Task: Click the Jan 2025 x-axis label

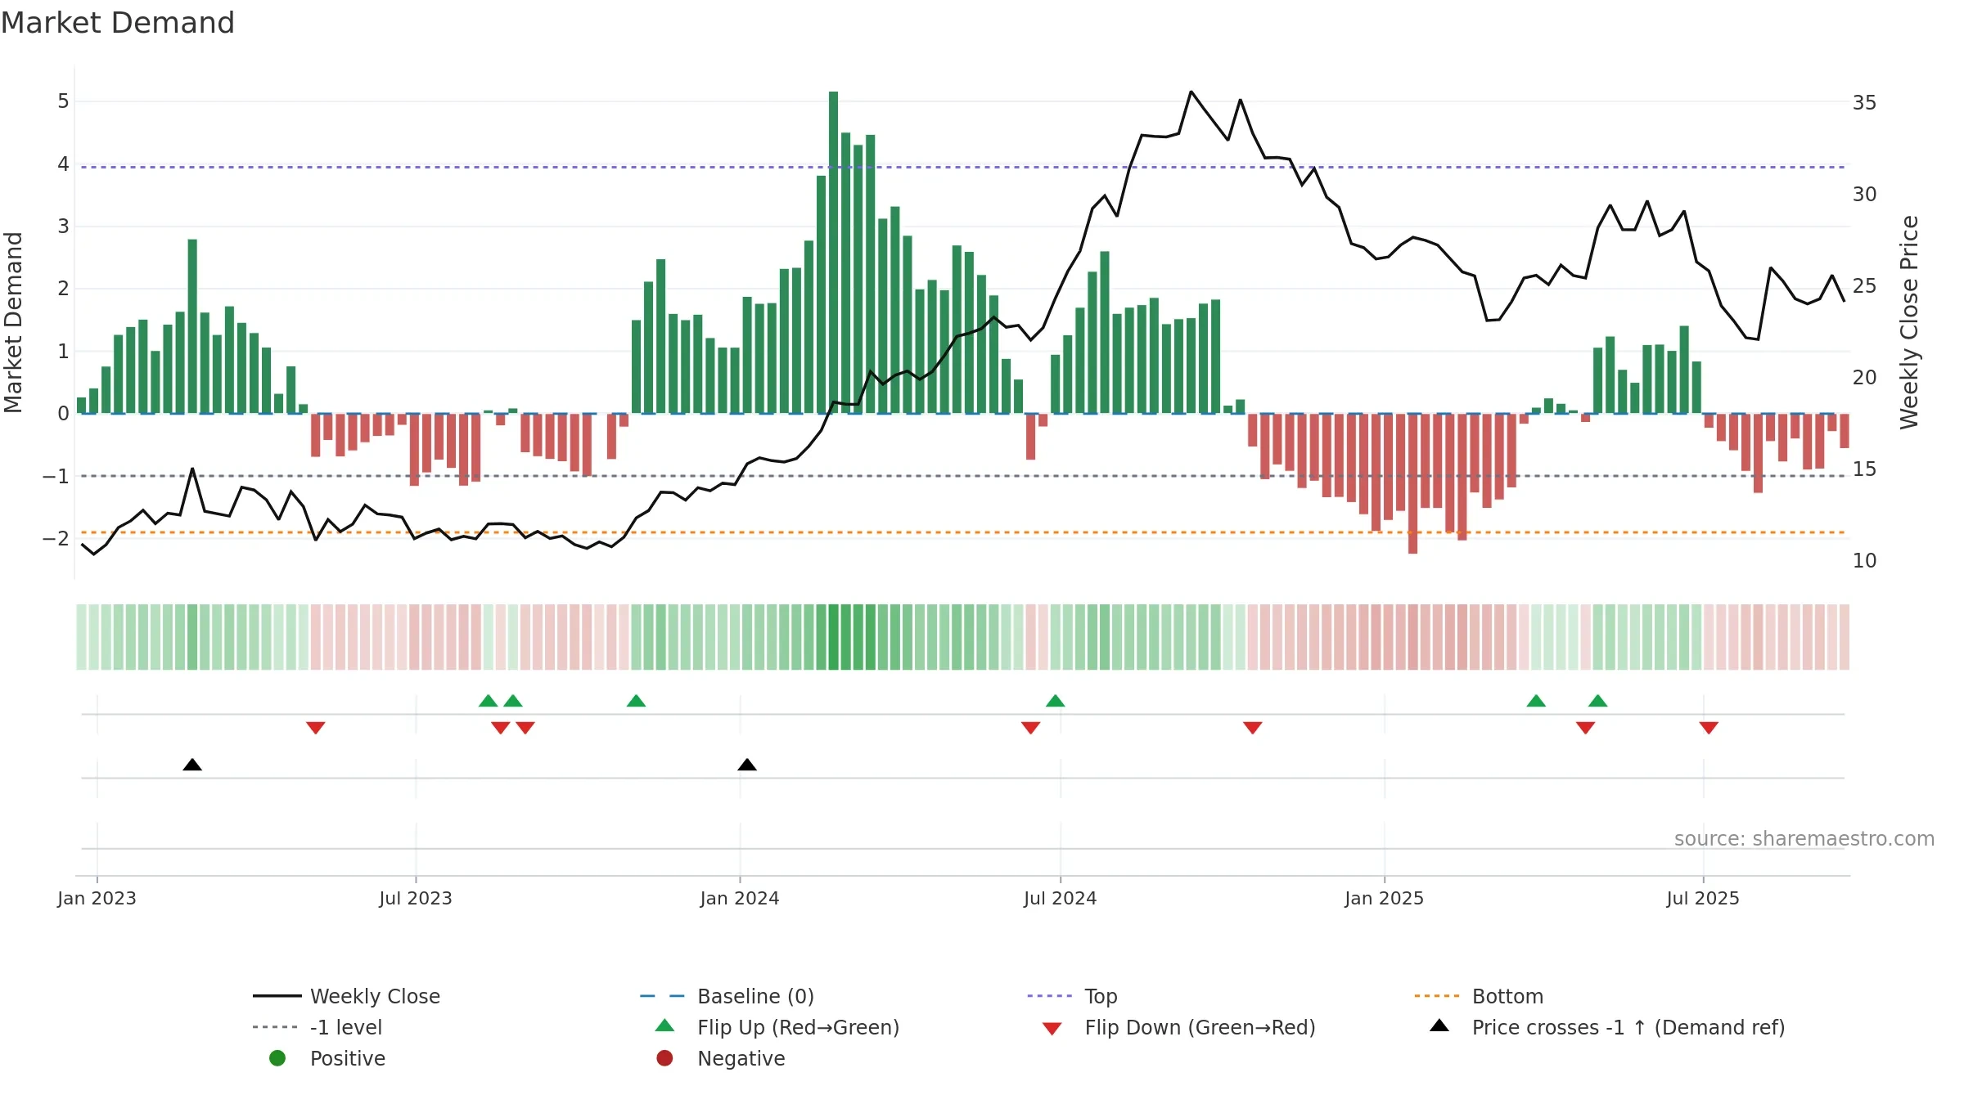Action: [1385, 898]
